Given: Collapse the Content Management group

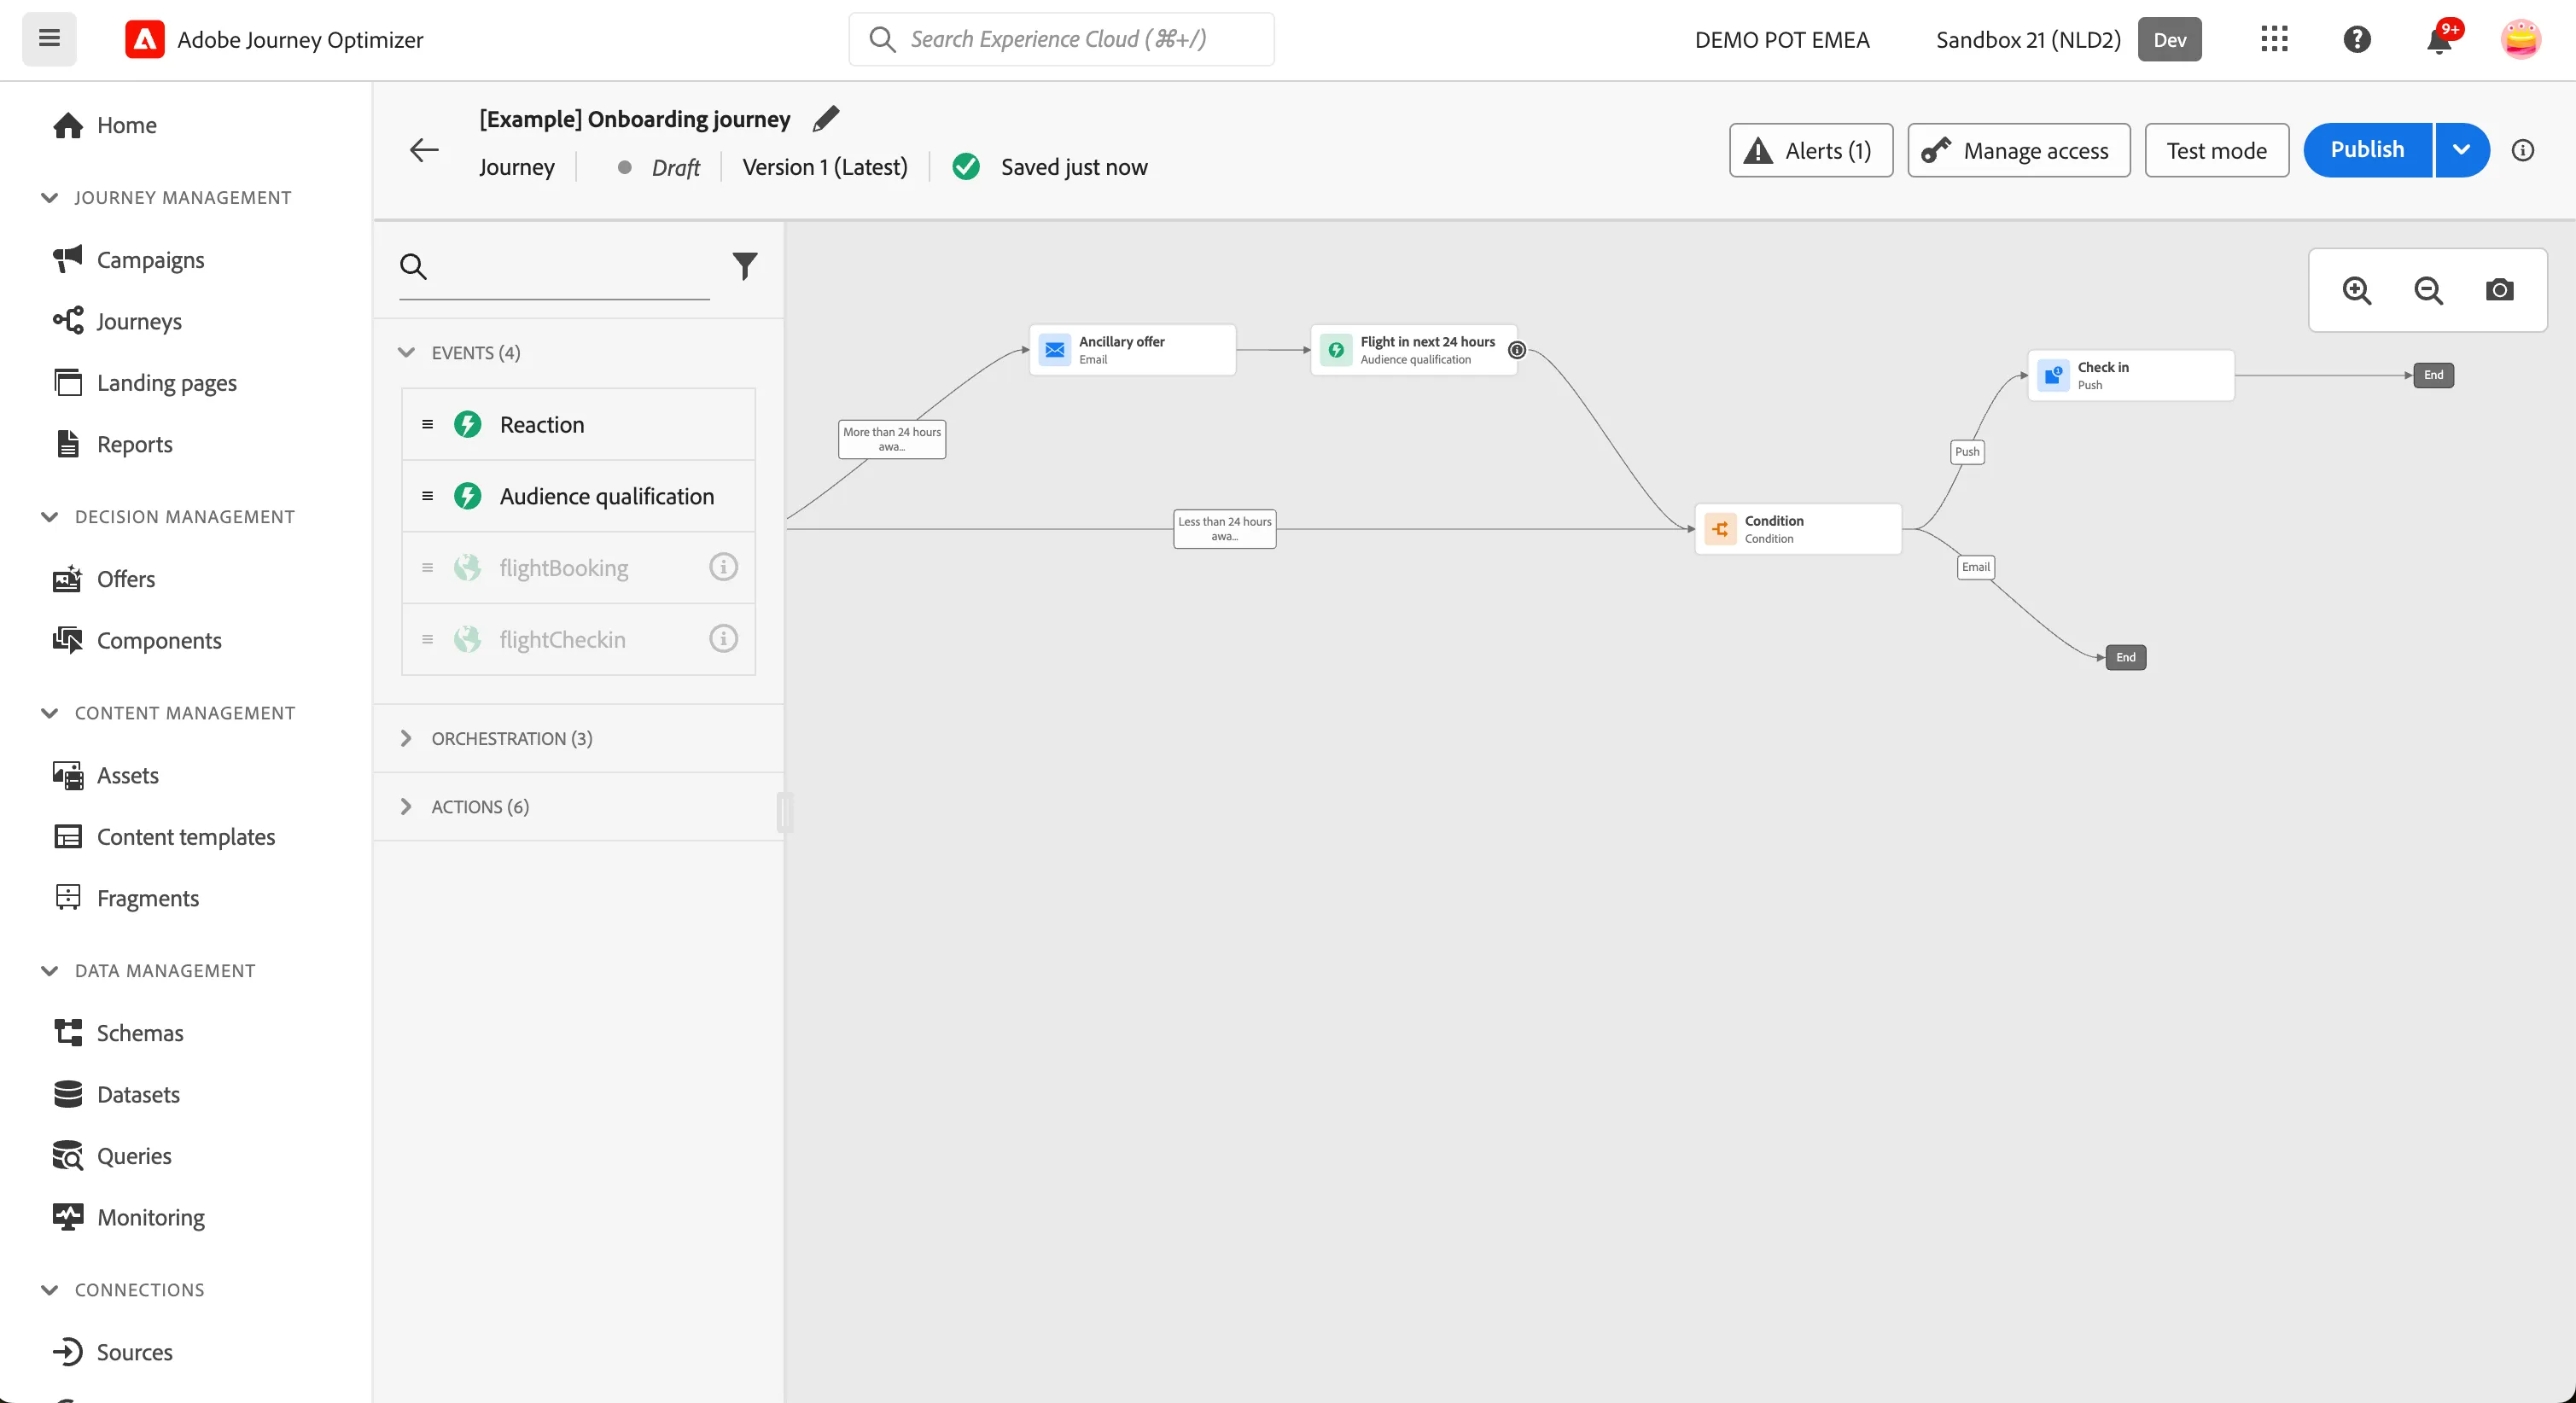Looking at the screenshot, I should click(49, 712).
